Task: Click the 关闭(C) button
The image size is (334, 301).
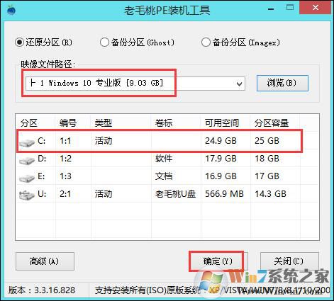Action: point(289,261)
